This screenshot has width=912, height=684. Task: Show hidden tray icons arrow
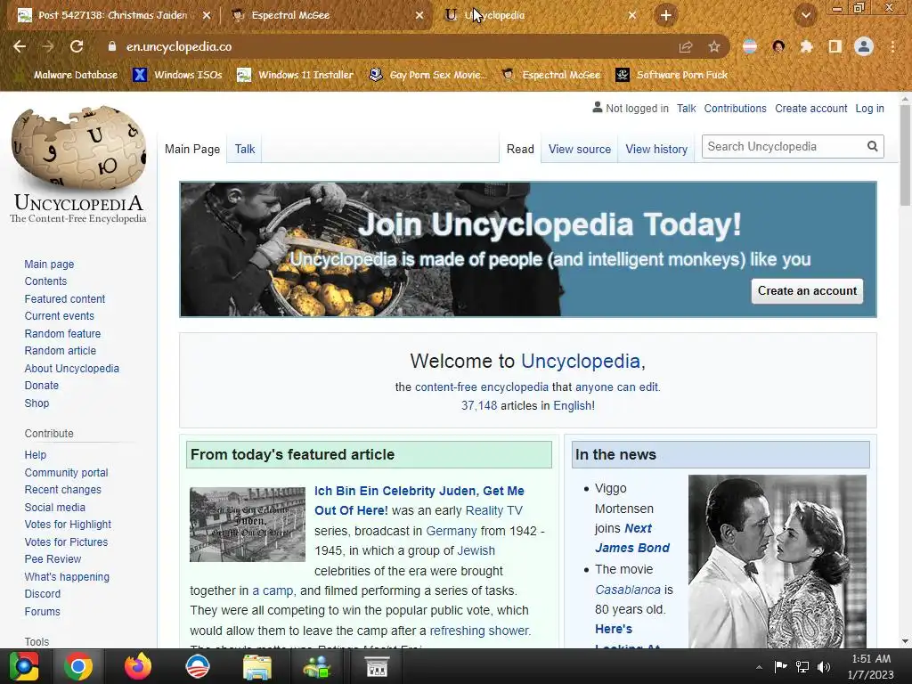(759, 667)
